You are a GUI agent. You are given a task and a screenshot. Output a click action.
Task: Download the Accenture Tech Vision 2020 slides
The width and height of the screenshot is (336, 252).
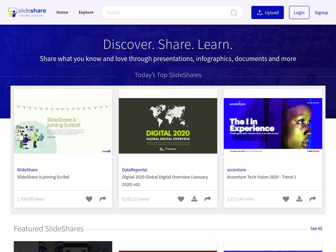(x=299, y=199)
